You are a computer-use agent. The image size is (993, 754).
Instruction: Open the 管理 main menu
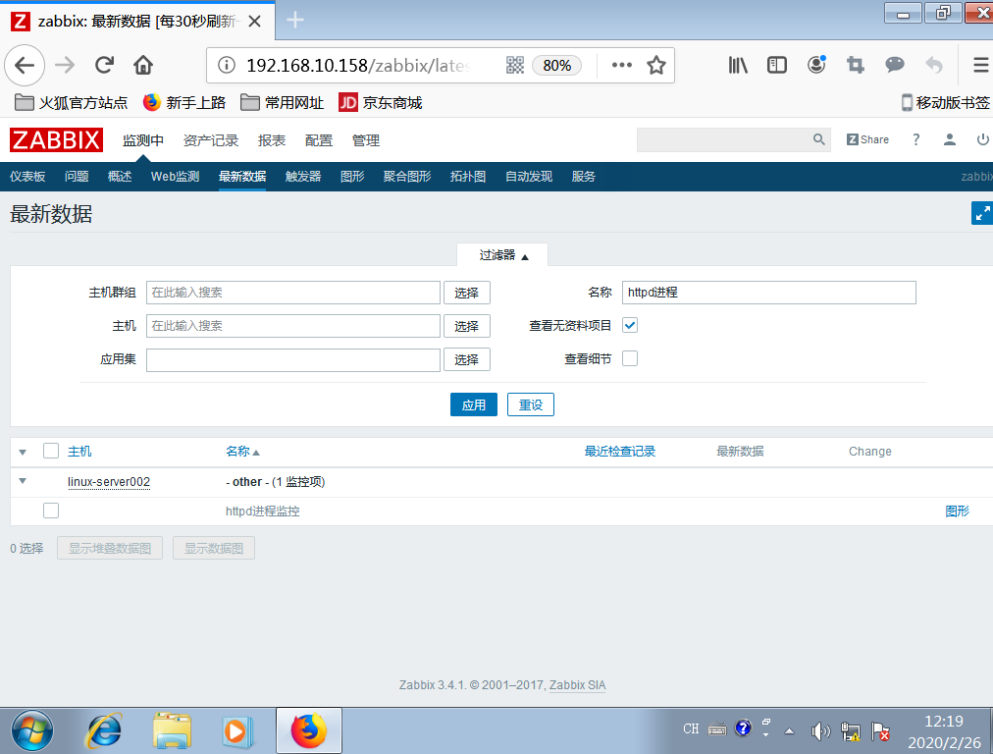tap(365, 140)
